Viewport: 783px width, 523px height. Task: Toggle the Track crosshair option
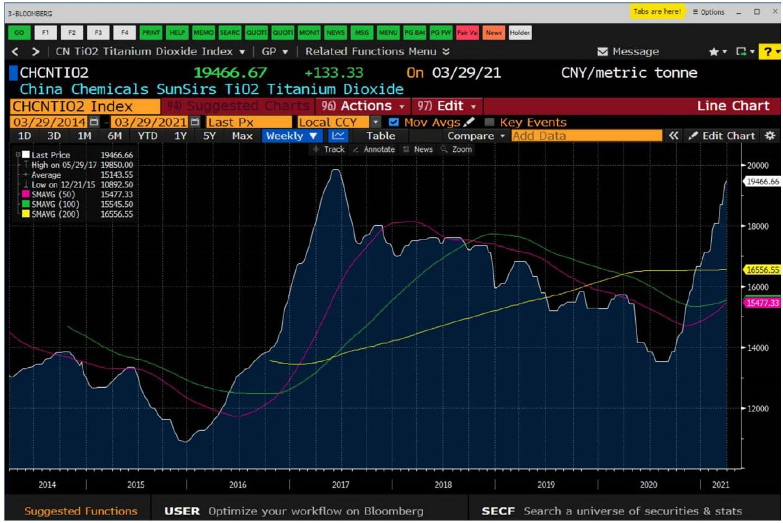tap(329, 150)
